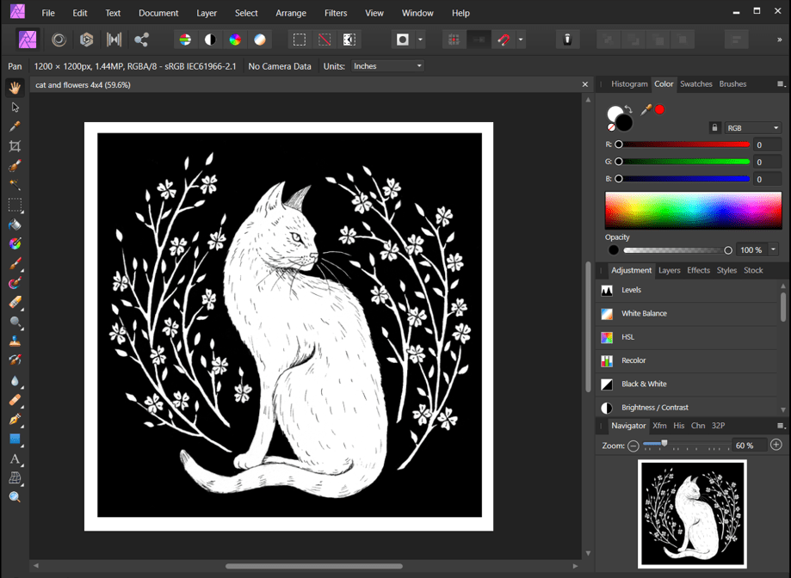Expand the Opacity percentage dropdown arrow
Viewport: 791px width, 578px height.
tap(773, 250)
